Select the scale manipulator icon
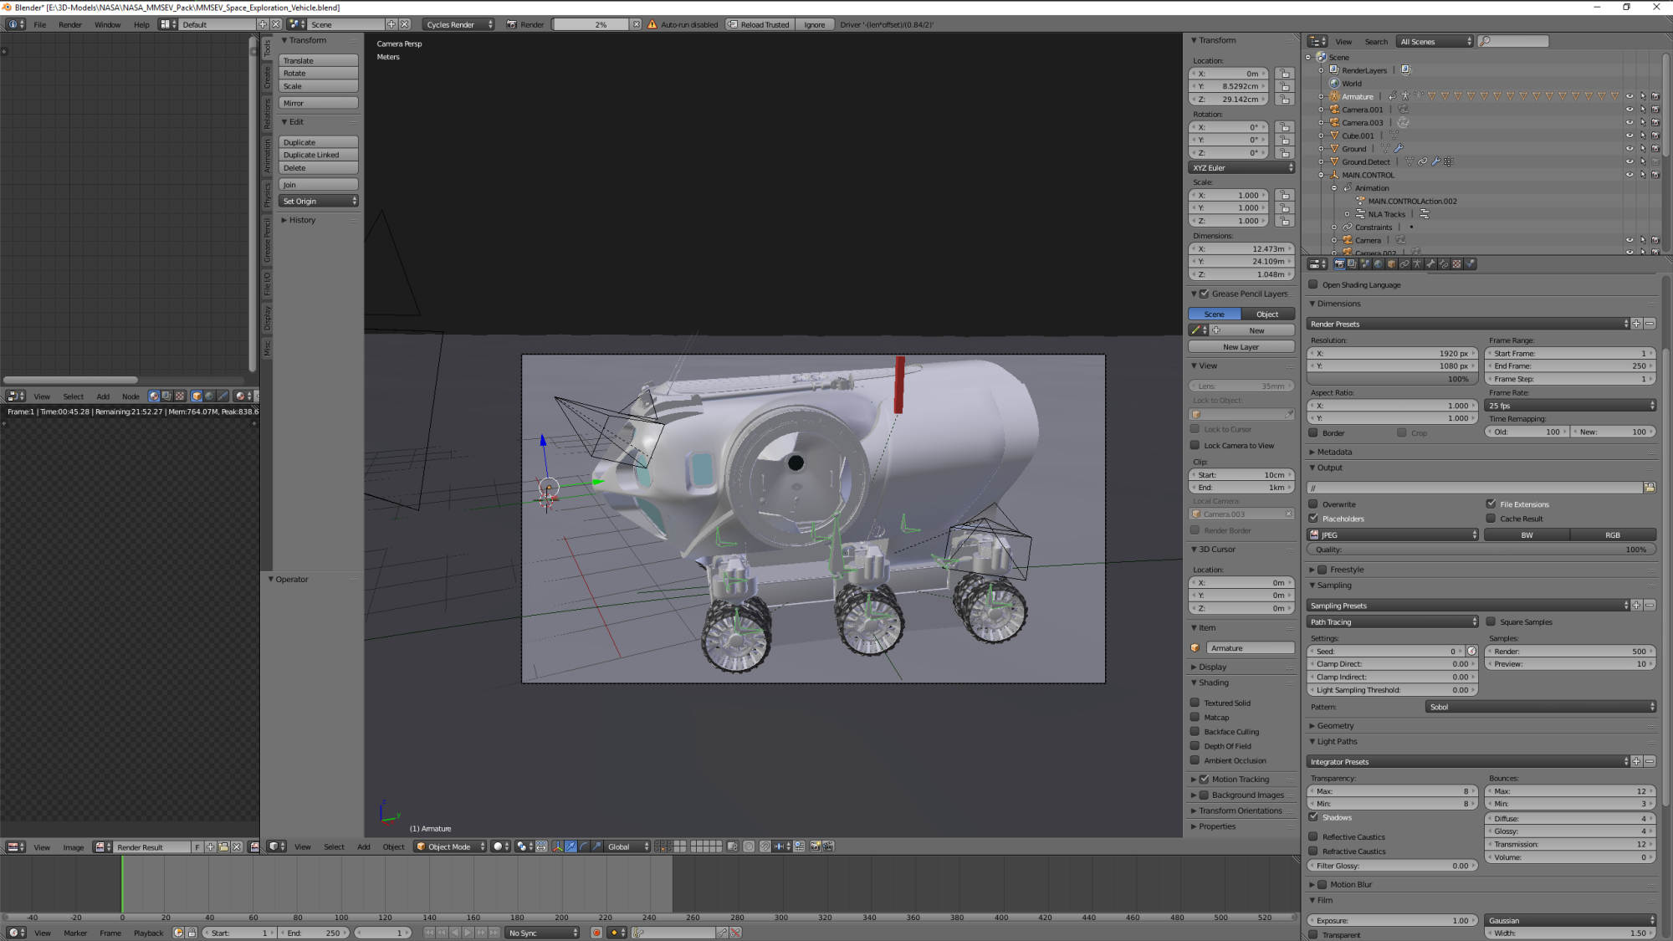The width and height of the screenshot is (1673, 941). pyautogui.click(x=596, y=846)
